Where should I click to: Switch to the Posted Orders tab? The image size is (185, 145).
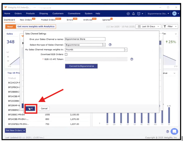point(48,20)
